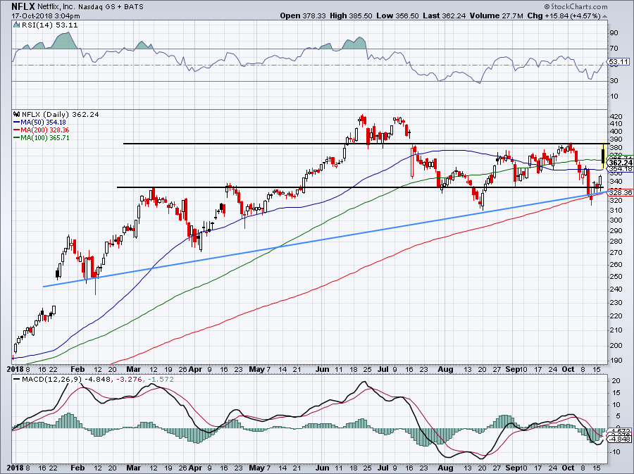Click the green -1.572 MACD histogram value
634x474 pixels.
click(x=161, y=380)
